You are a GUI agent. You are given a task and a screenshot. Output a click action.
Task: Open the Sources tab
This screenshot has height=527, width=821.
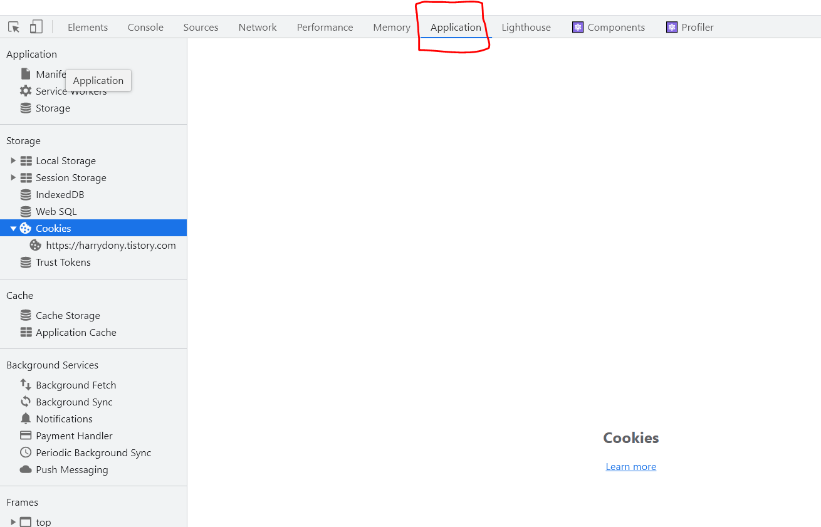pyautogui.click(x=201, y=27)
